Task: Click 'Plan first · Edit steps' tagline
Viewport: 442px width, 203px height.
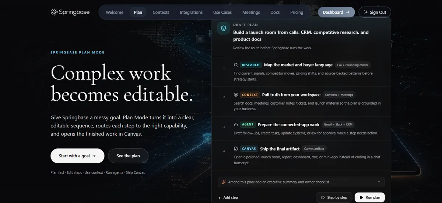Action: (x=98, y=172)
